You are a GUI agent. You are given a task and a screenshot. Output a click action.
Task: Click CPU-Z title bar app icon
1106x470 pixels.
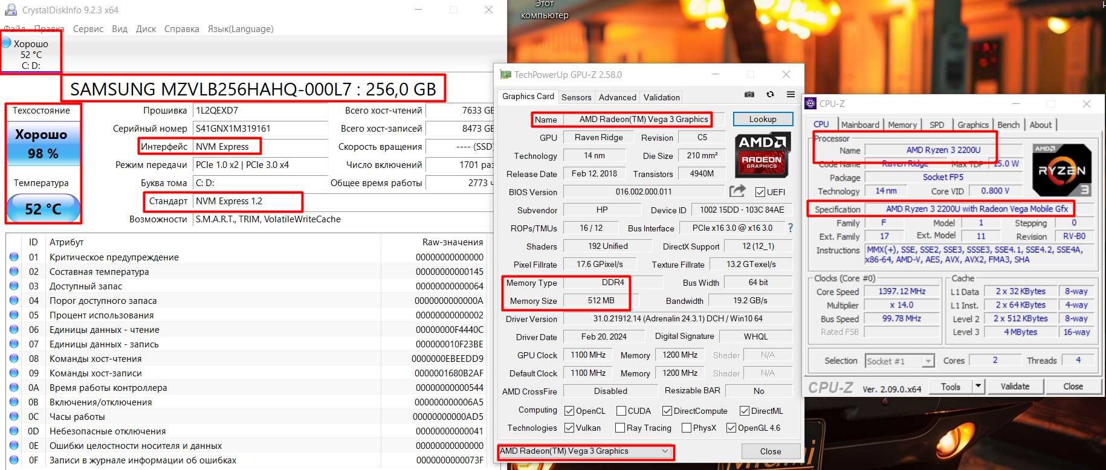[x=811, y=104]
